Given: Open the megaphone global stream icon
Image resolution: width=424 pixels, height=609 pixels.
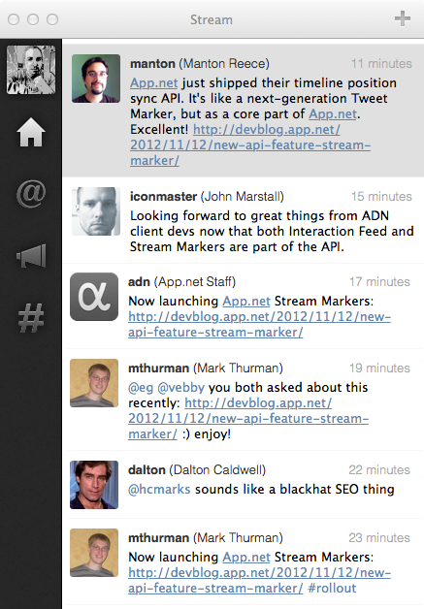Looking at the screenshot, I should coord(31,256).
